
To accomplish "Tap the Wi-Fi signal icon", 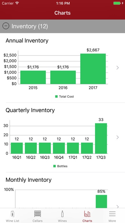I will (17, 3).
